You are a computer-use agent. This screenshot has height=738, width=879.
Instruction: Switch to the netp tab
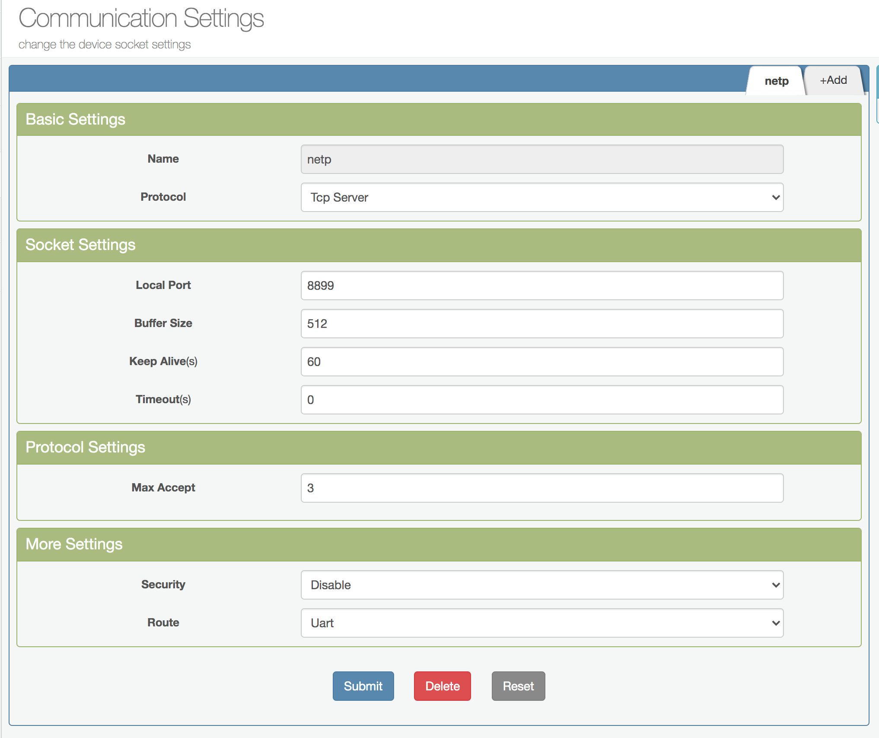click(x=776, y=81)
